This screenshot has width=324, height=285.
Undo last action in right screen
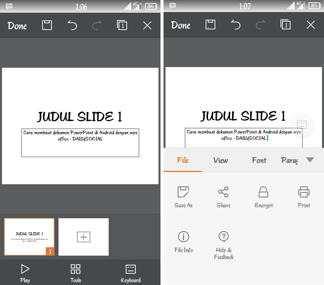(x=236, y=25)
